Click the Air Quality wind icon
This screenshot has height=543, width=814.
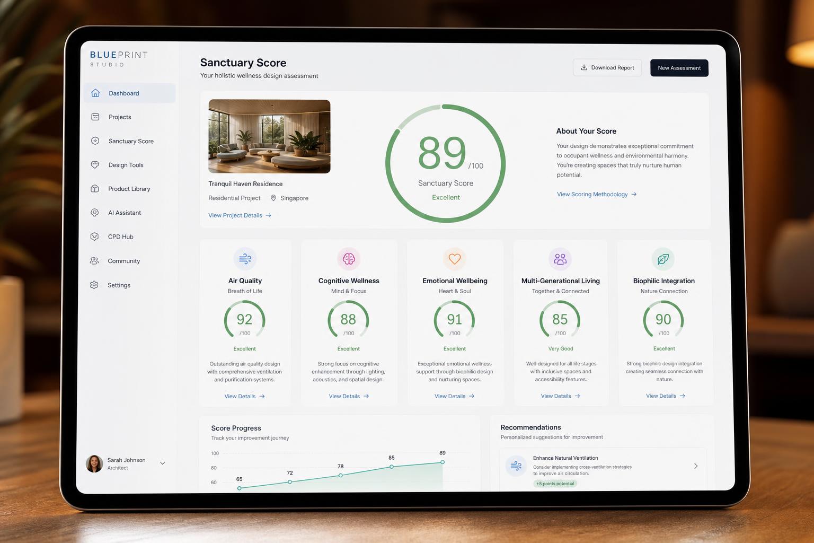pos(245,259)
